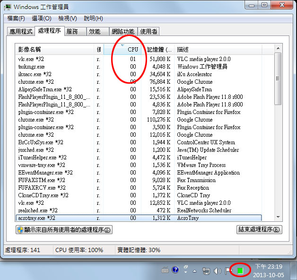Open the 檢視(V) menu

pos(68,18)
